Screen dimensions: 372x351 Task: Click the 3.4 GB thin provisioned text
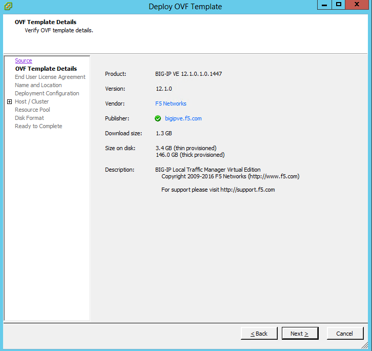186,148
